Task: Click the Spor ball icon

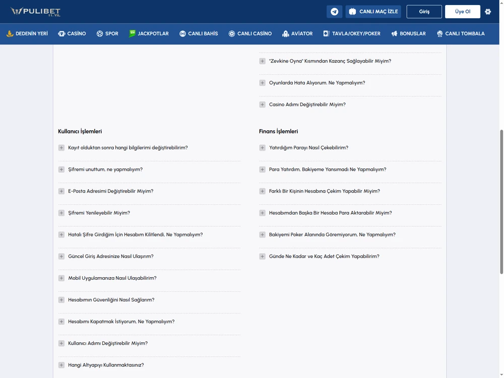Action: pos(100,33)
